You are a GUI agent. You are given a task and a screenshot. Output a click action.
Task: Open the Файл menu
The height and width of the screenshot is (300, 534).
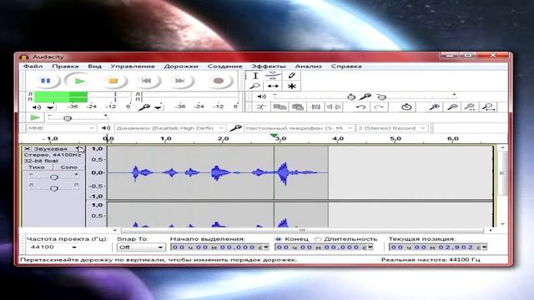pyautogui.click(x=33, y=67)
